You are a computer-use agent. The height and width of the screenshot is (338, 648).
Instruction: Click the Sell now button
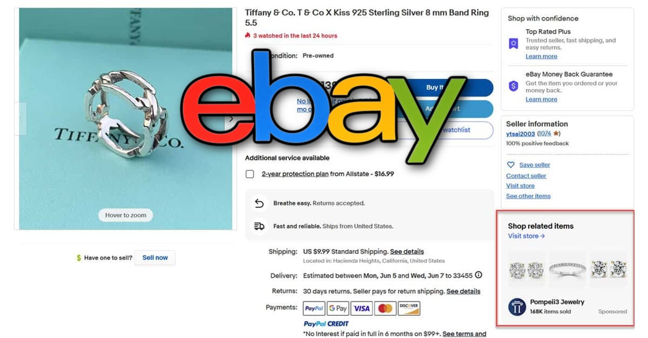click(x=155, y=258)
